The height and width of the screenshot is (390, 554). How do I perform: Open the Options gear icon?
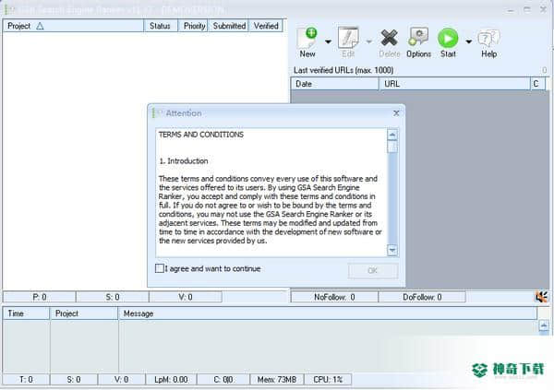pos(418,37)
